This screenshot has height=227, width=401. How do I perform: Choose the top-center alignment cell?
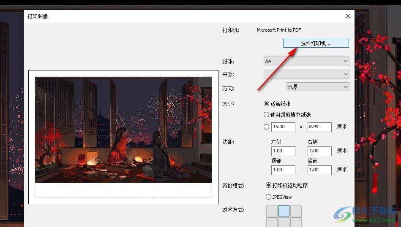(284, 211)
